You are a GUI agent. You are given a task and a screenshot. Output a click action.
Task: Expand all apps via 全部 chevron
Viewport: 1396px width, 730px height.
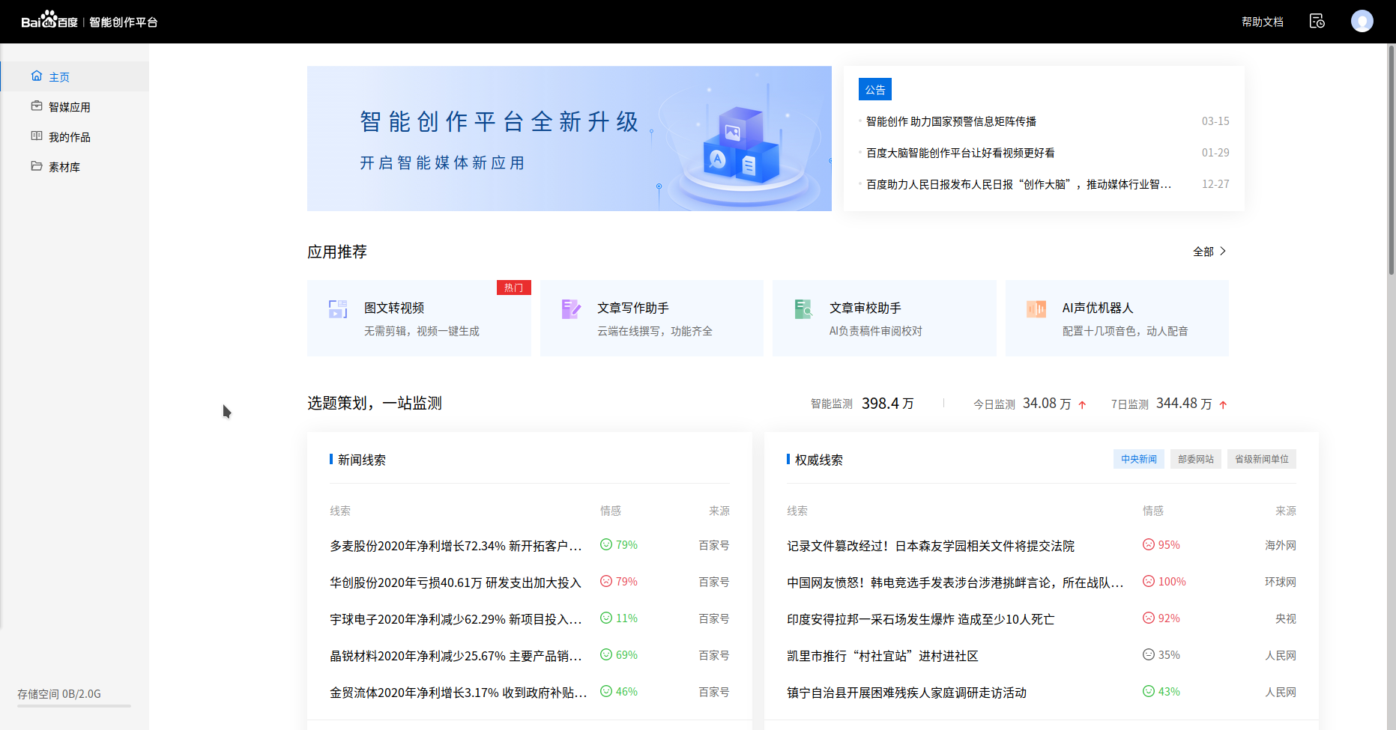[1222, 252]
